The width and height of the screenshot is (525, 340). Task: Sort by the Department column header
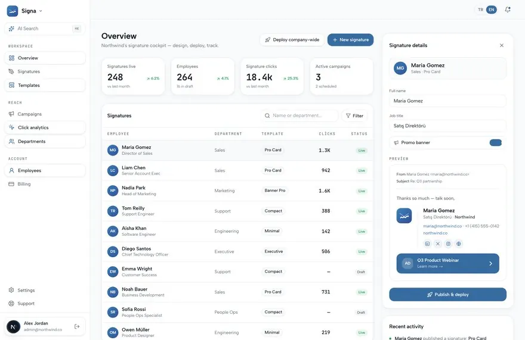coord(228,134)
